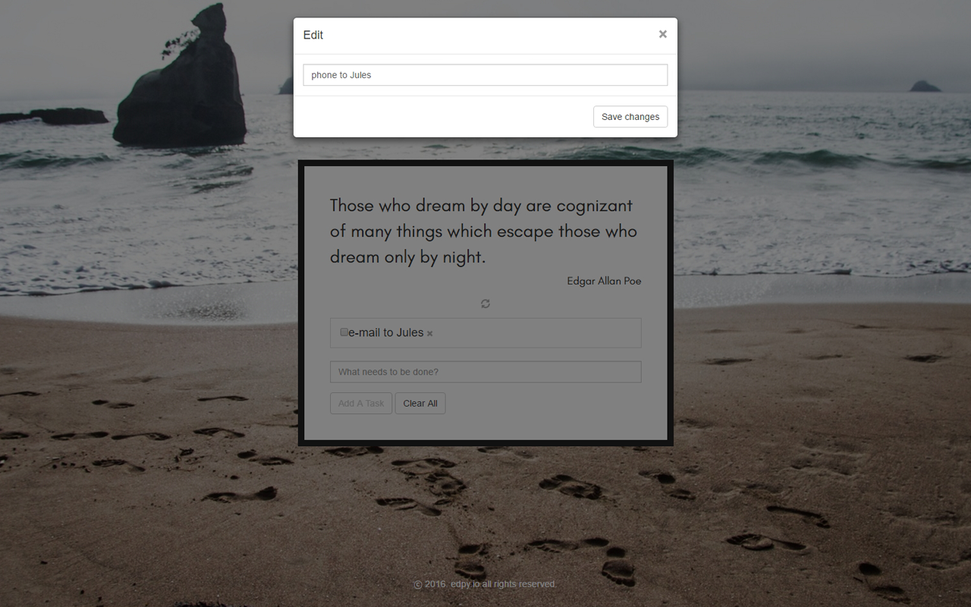
Task: Click the task list row container
Action: 531,332
